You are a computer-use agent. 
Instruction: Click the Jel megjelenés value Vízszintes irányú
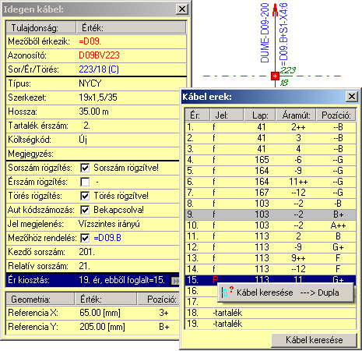click(x=109, y=224)
